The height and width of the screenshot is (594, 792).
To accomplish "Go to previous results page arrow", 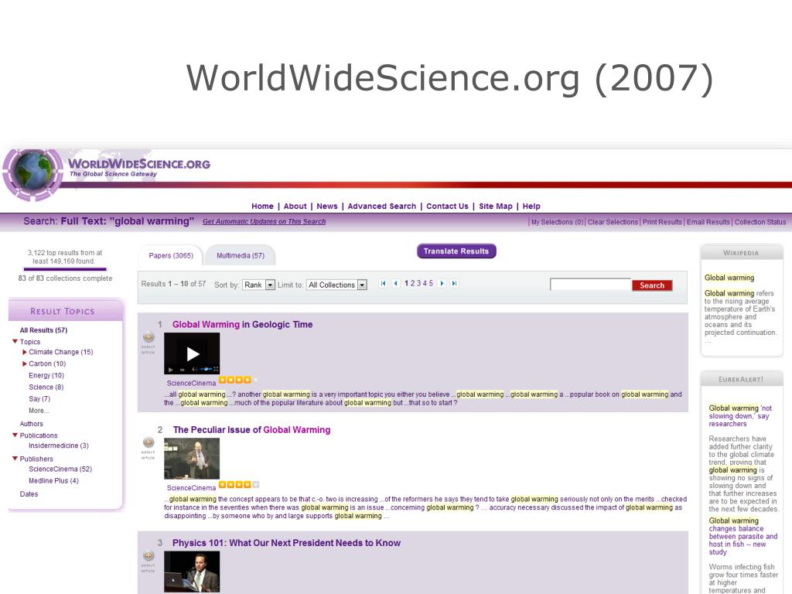I will coord(395,283).
